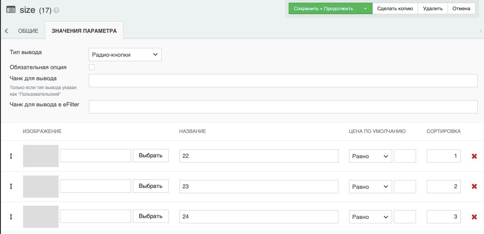The image size is (484, 234).
Task: Select the Значения параметра tab
Action: [x=84, y=31]
